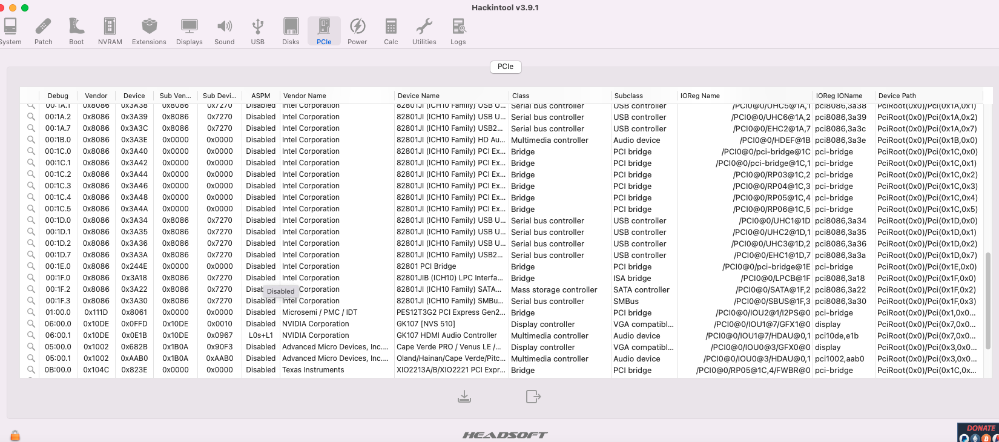Open the ASPM dropdown for device 06:00.0
Screen dimensions: 999x442
[261, 324]
